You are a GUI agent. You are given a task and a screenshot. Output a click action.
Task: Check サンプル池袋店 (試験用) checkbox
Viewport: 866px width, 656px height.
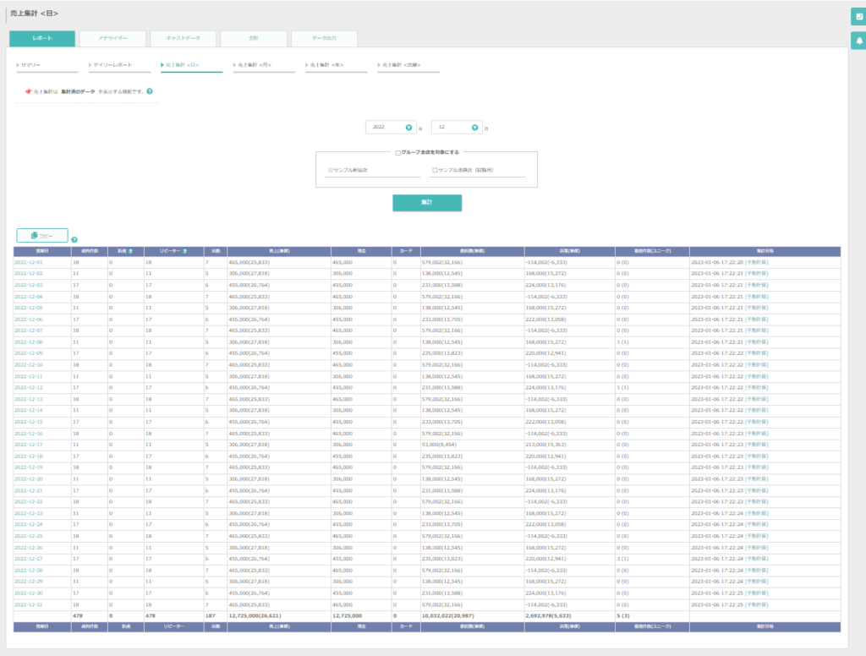pos(435,170)
